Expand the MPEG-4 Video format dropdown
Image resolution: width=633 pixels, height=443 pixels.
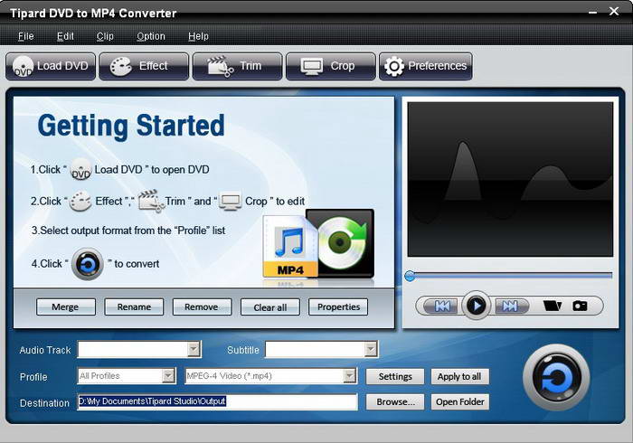(350, 376)
